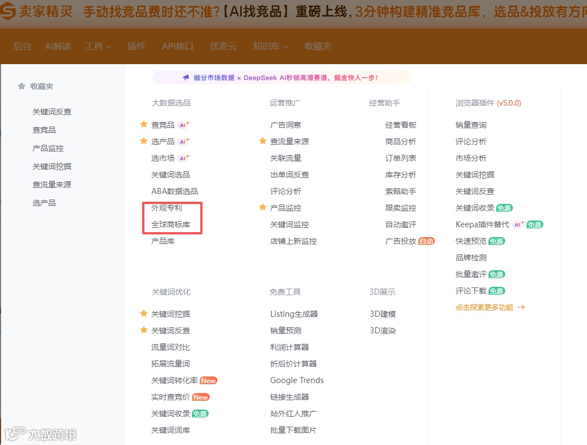Open 关键词选品 under 大数据选品
Screen dimensions: 587x445
(x=170, y=175)
